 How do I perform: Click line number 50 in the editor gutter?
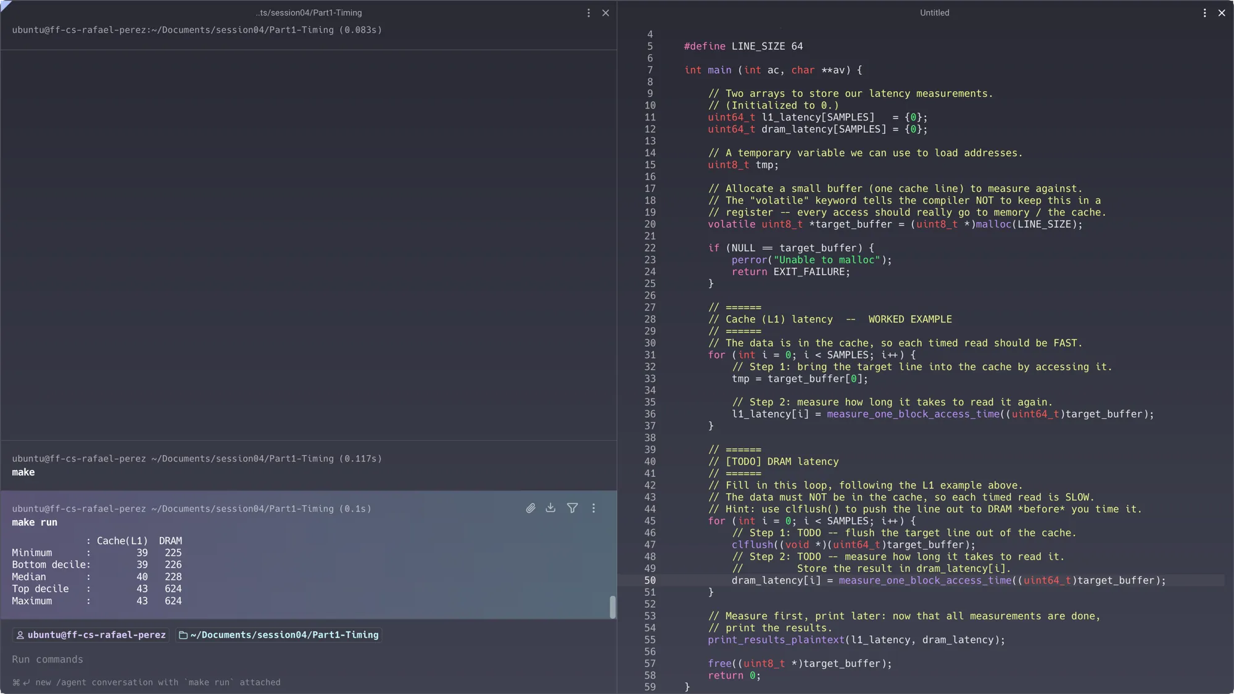[650, 580]
